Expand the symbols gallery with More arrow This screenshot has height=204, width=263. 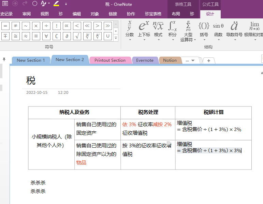point(116,38)
